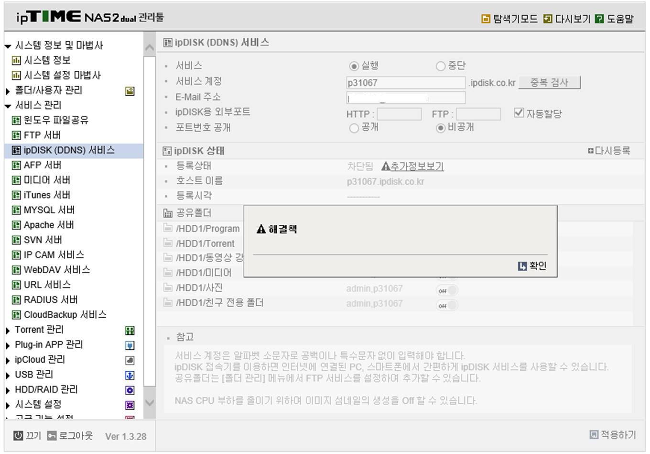Expand the HDD/RAID 관리 section
The width and height of the screenshot is (650, 454).
click(x=8, y=390)
